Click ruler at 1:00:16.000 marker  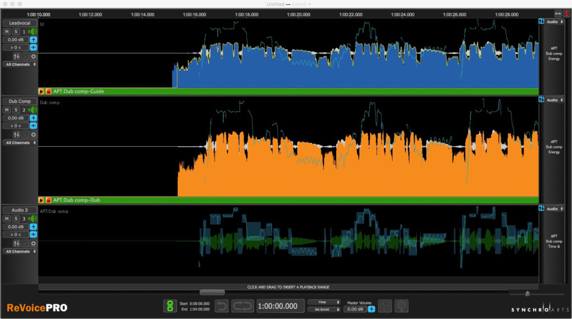pos(194,14)
